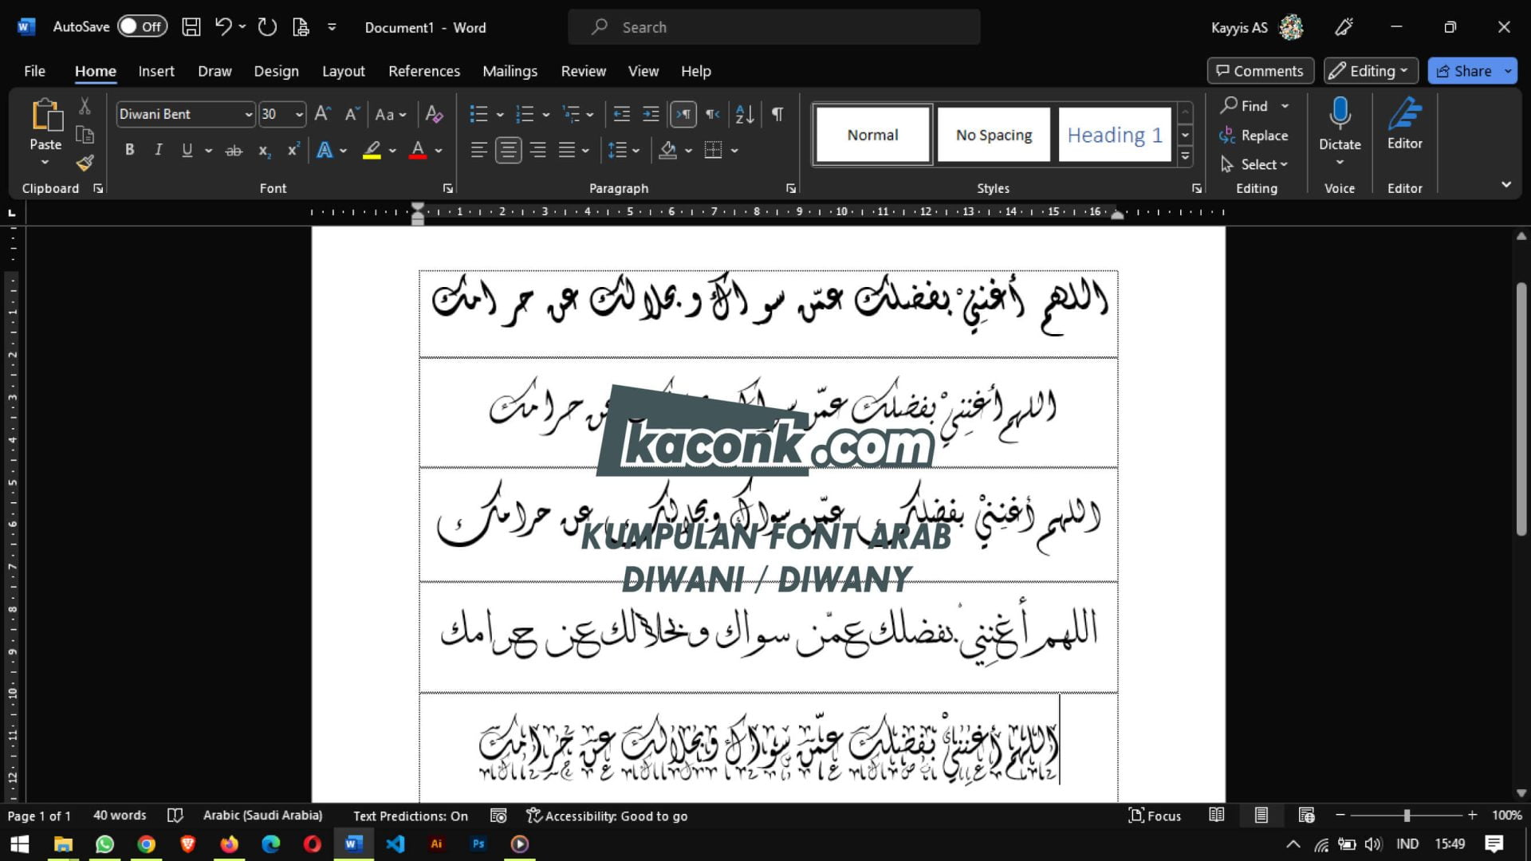The height and width of the screenshot is (861, 1531).
Task: Open the bullets list dropdown arrow
Action: (x=500, y=115)
